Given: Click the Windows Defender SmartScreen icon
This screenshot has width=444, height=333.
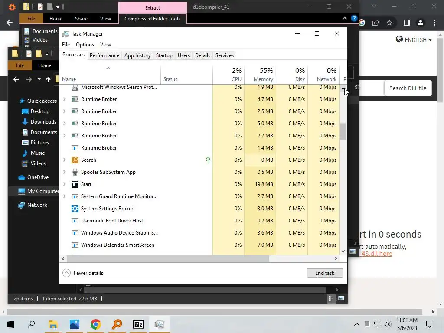Looking at the screenshot, I should pyautogui.click(x=75, y=245).
